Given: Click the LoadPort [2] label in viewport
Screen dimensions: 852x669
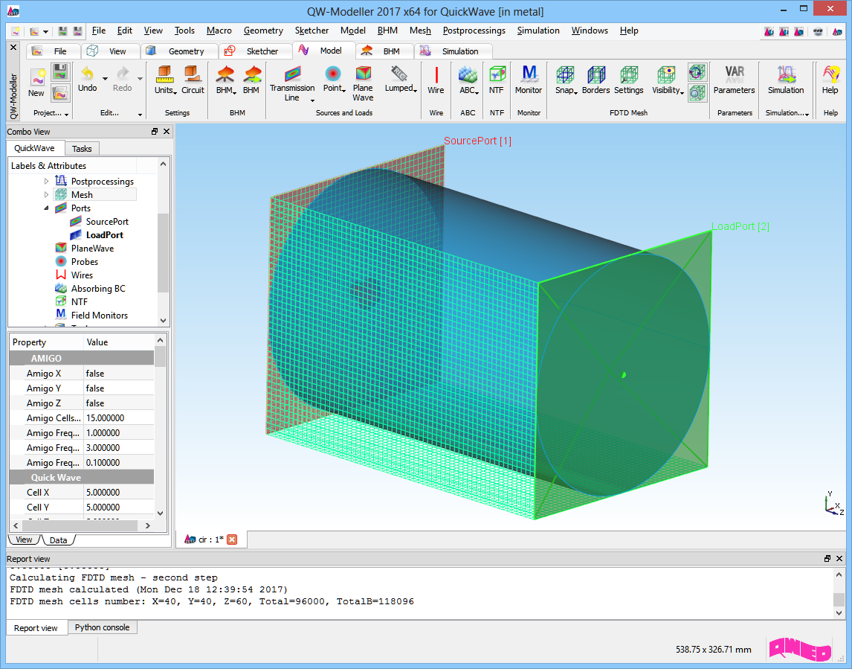Looking at the screenshot, I should coord(740,226).
